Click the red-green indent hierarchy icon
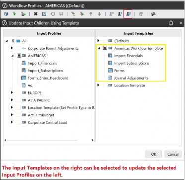The image size is (185, 180). (82, 14)
